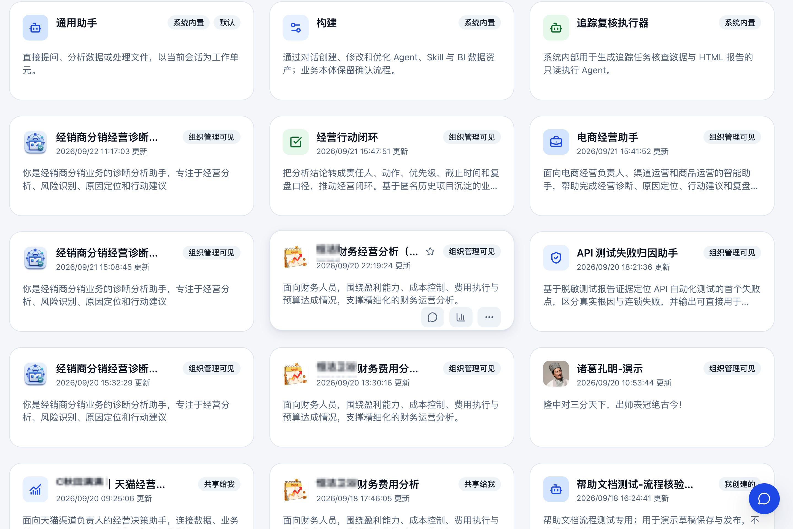Click timestamp 2026/09/20 10:53:44 更新
The width and height of the screenshot is (793, 529).
point(624,383)
